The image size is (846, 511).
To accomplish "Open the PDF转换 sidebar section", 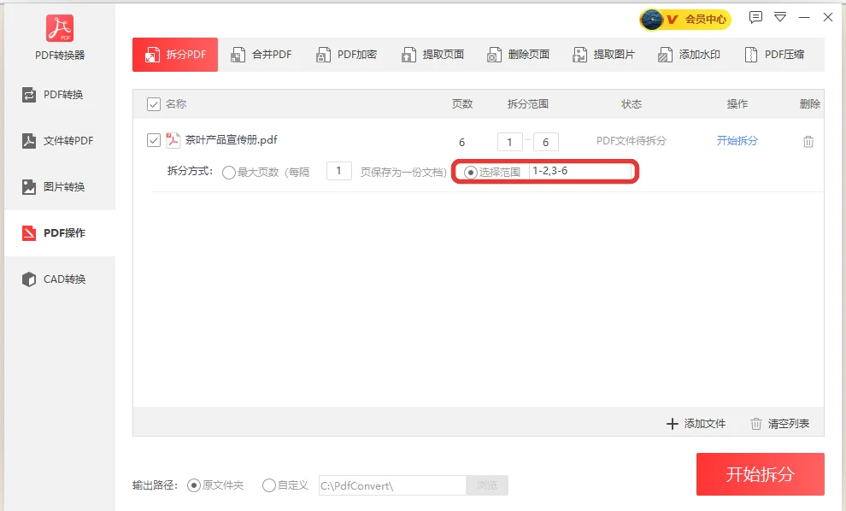I will [60, 95].
